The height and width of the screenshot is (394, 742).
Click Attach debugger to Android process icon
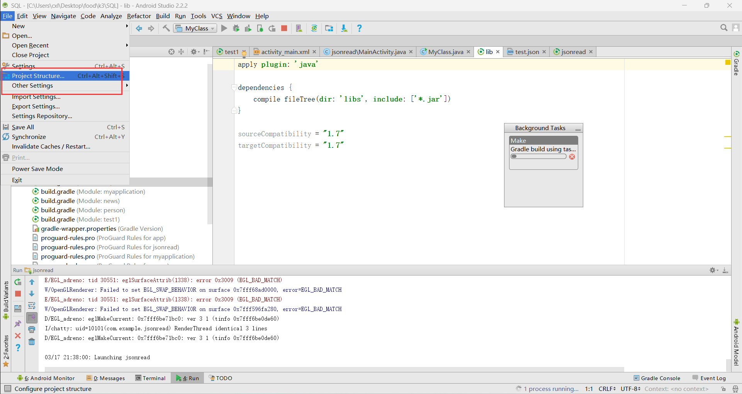(260, 28)
